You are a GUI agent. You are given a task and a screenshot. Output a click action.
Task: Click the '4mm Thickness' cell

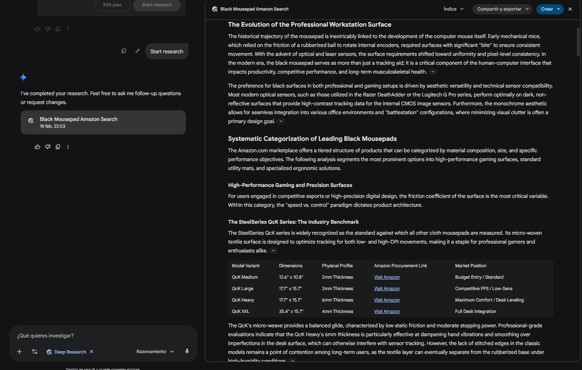pyautogui.click(x=338, y=312)
